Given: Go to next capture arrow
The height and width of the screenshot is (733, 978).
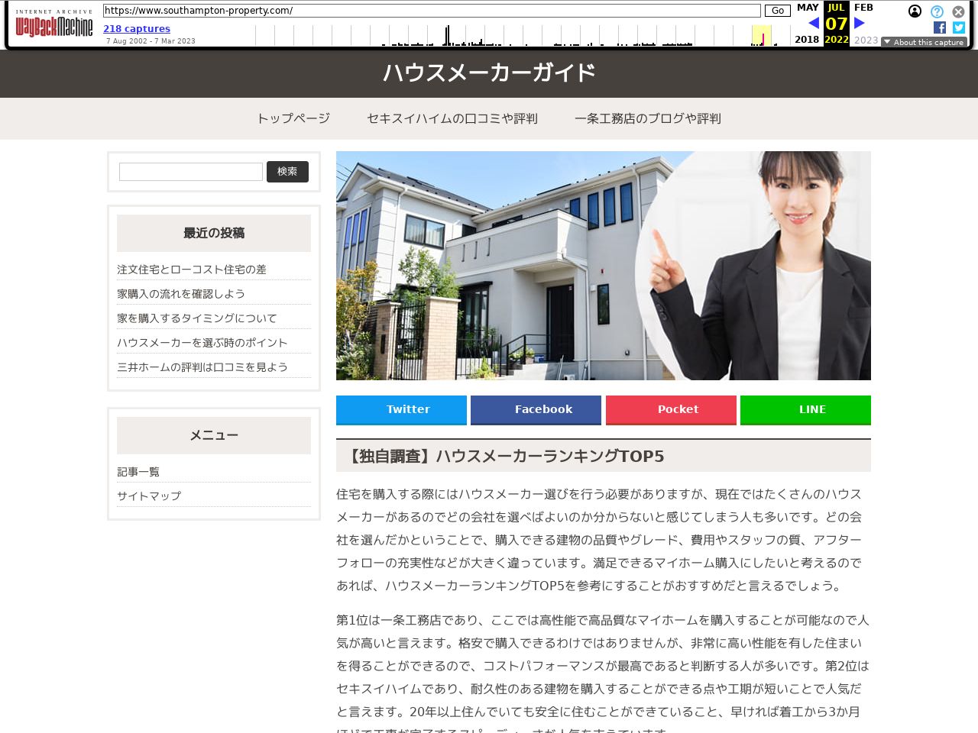Looking at the screenshot, I should tap(859, 24).
